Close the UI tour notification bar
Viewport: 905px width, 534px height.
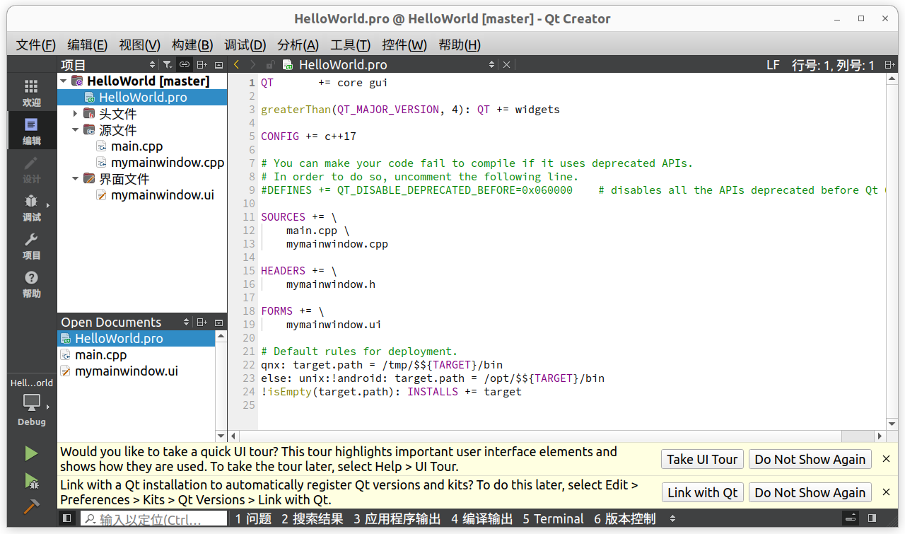[x=886, y=459]
